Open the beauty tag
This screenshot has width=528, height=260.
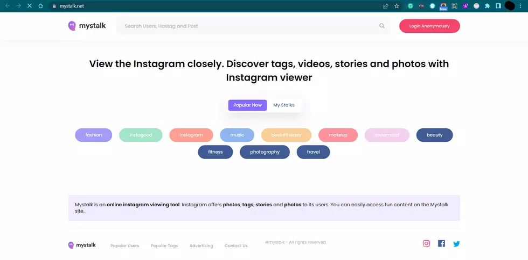(x=434, y=135)
